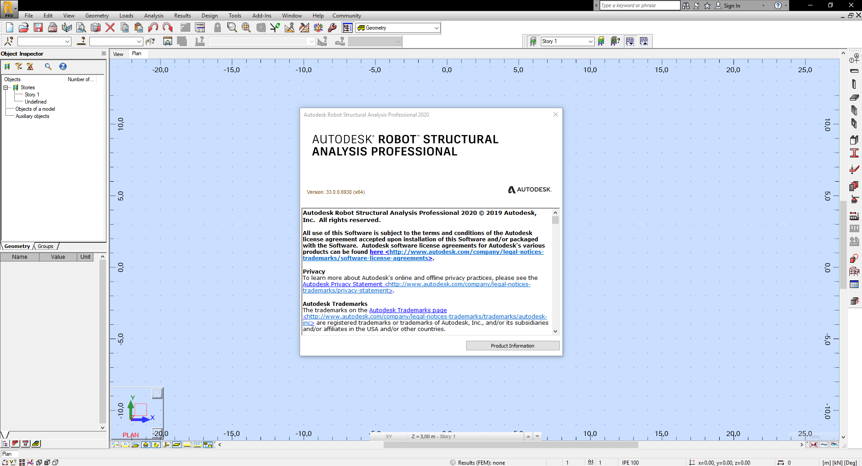This screenshot has height=466, width=862.
Task: Click the down arrow beside Z = 3,00 m field
Action: [537, 436]
